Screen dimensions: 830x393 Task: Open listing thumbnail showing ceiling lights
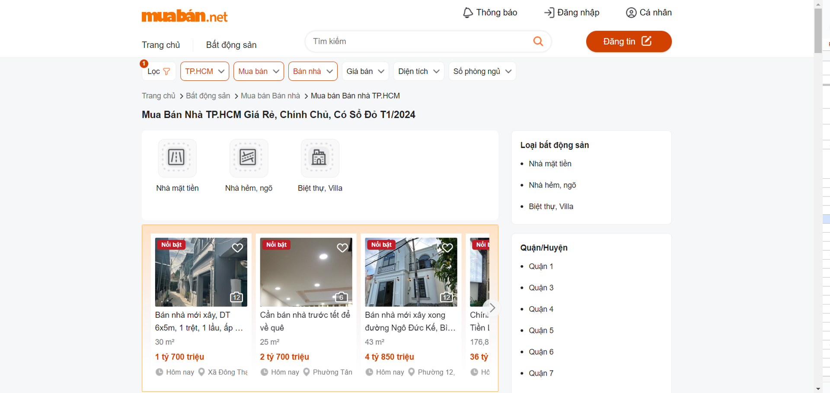point(306,272)
